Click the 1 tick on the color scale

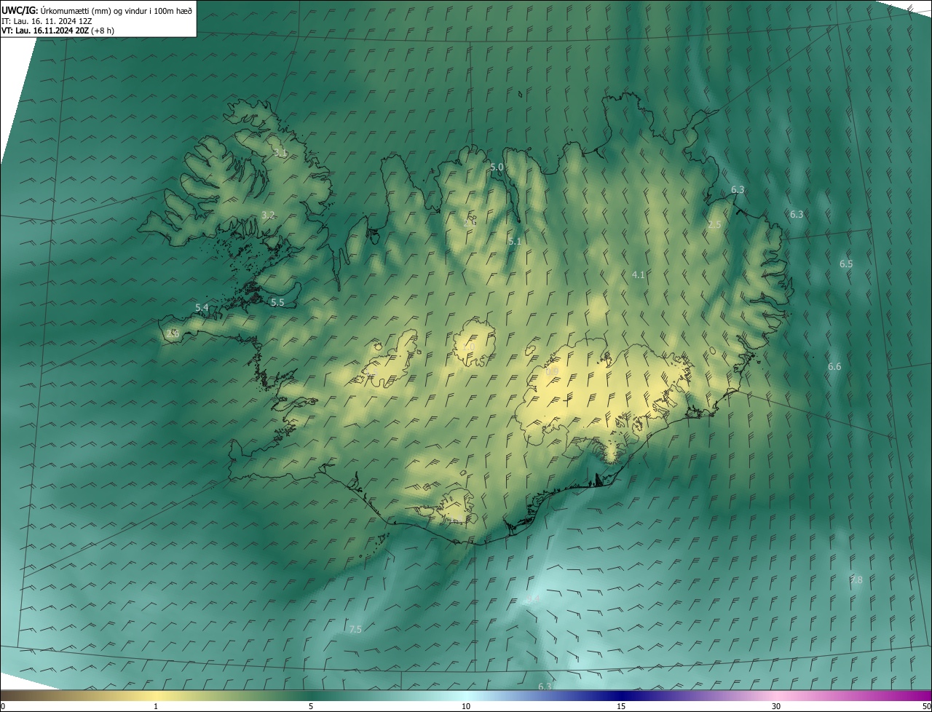[x=156, y=706]
